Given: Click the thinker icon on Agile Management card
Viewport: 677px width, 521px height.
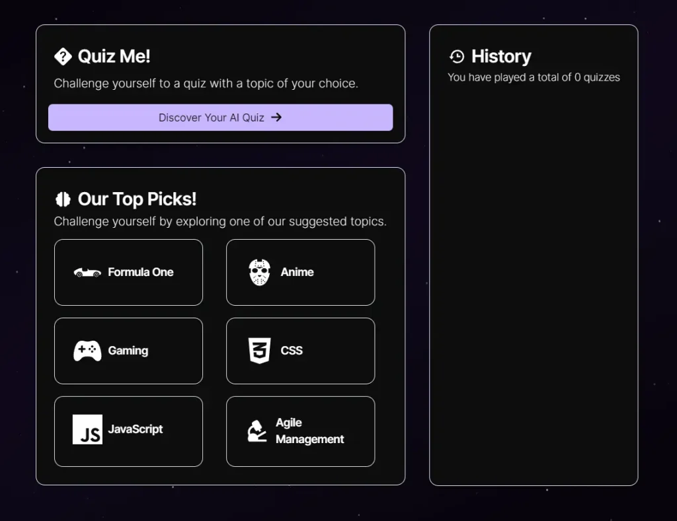Looking at the screenshot, I should point(258,429).
